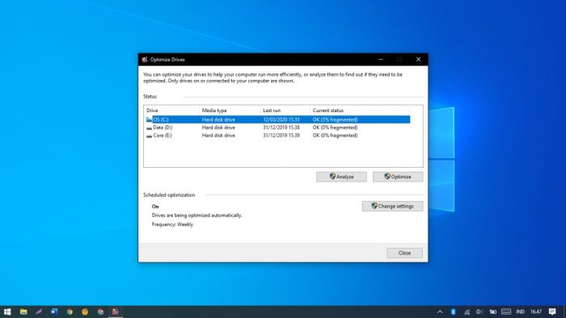The height and width of the screenshot is (318, 566).
Task: Click Data (D:) OK (0% fragmented) status
Action: (335, 128)
